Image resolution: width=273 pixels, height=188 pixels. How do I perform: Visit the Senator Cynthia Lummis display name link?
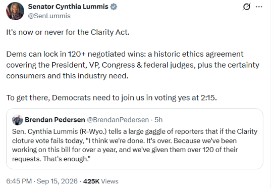point(68,7)
